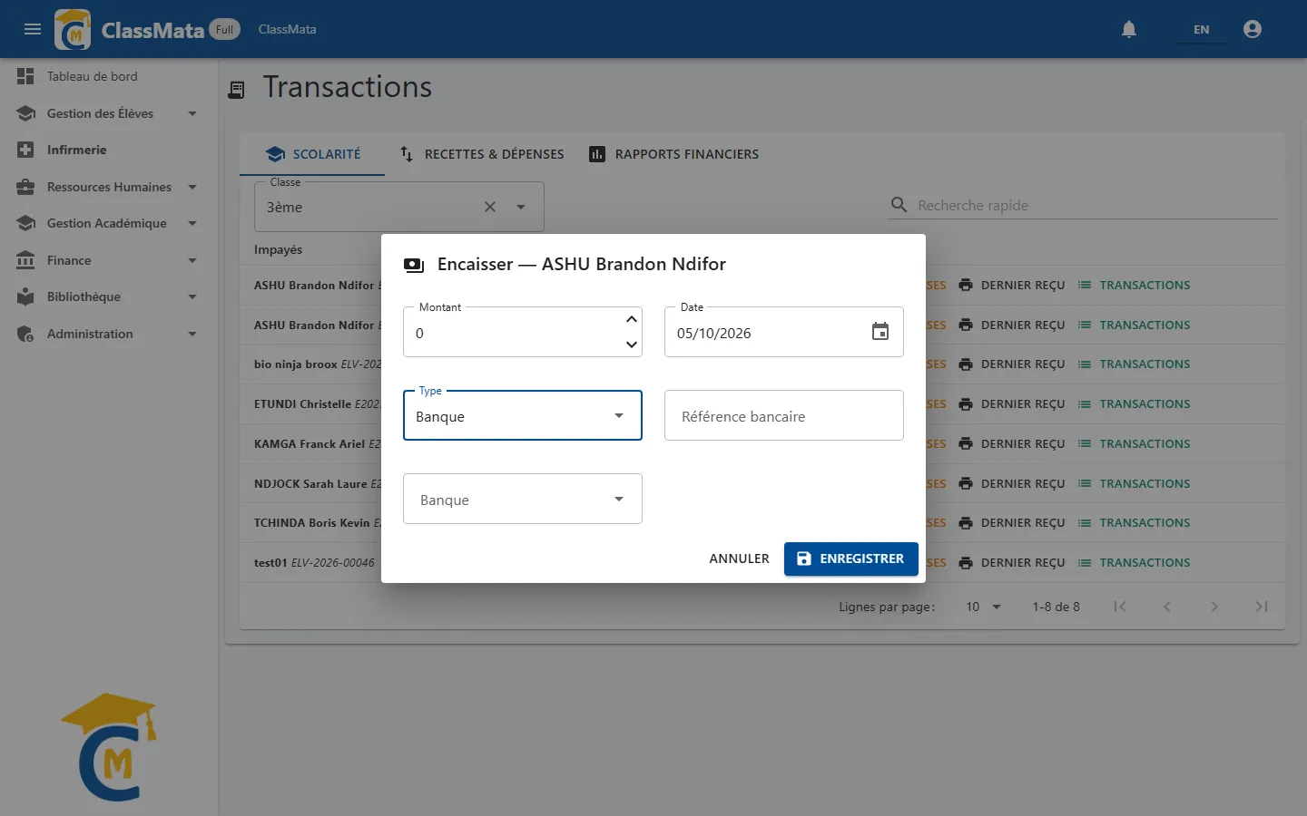The image size is (1307, 816).
Task: Click the Infirmerie medical cross icon
Action: 25,150
